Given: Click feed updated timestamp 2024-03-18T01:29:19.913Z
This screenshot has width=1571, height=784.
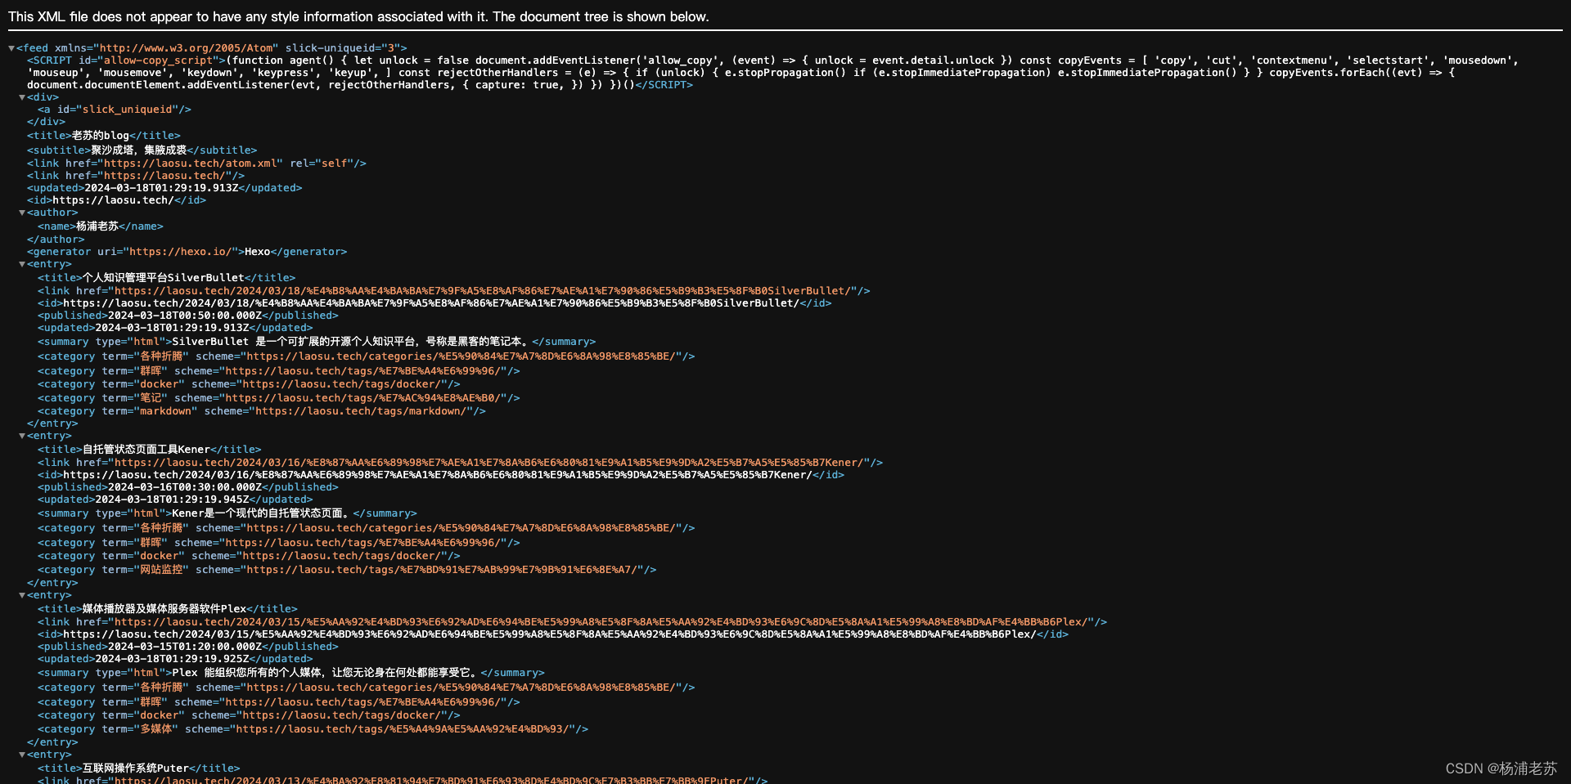Looking at the screenshot, I should coord(161,188).
